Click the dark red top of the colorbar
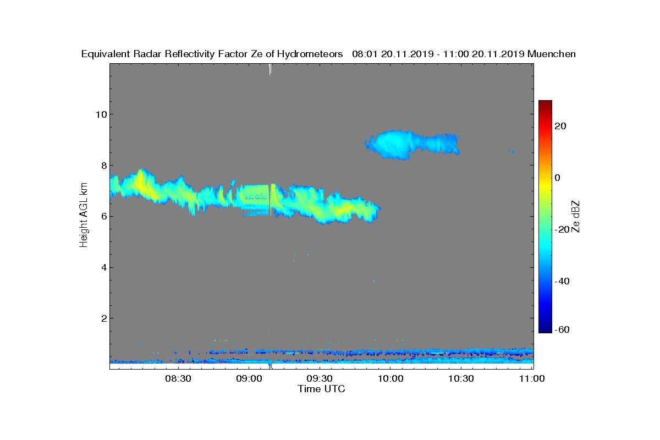The image size is (660, 440). tap(545, 103)
